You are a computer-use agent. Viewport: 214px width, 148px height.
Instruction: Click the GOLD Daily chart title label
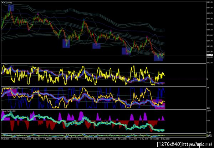8,3
